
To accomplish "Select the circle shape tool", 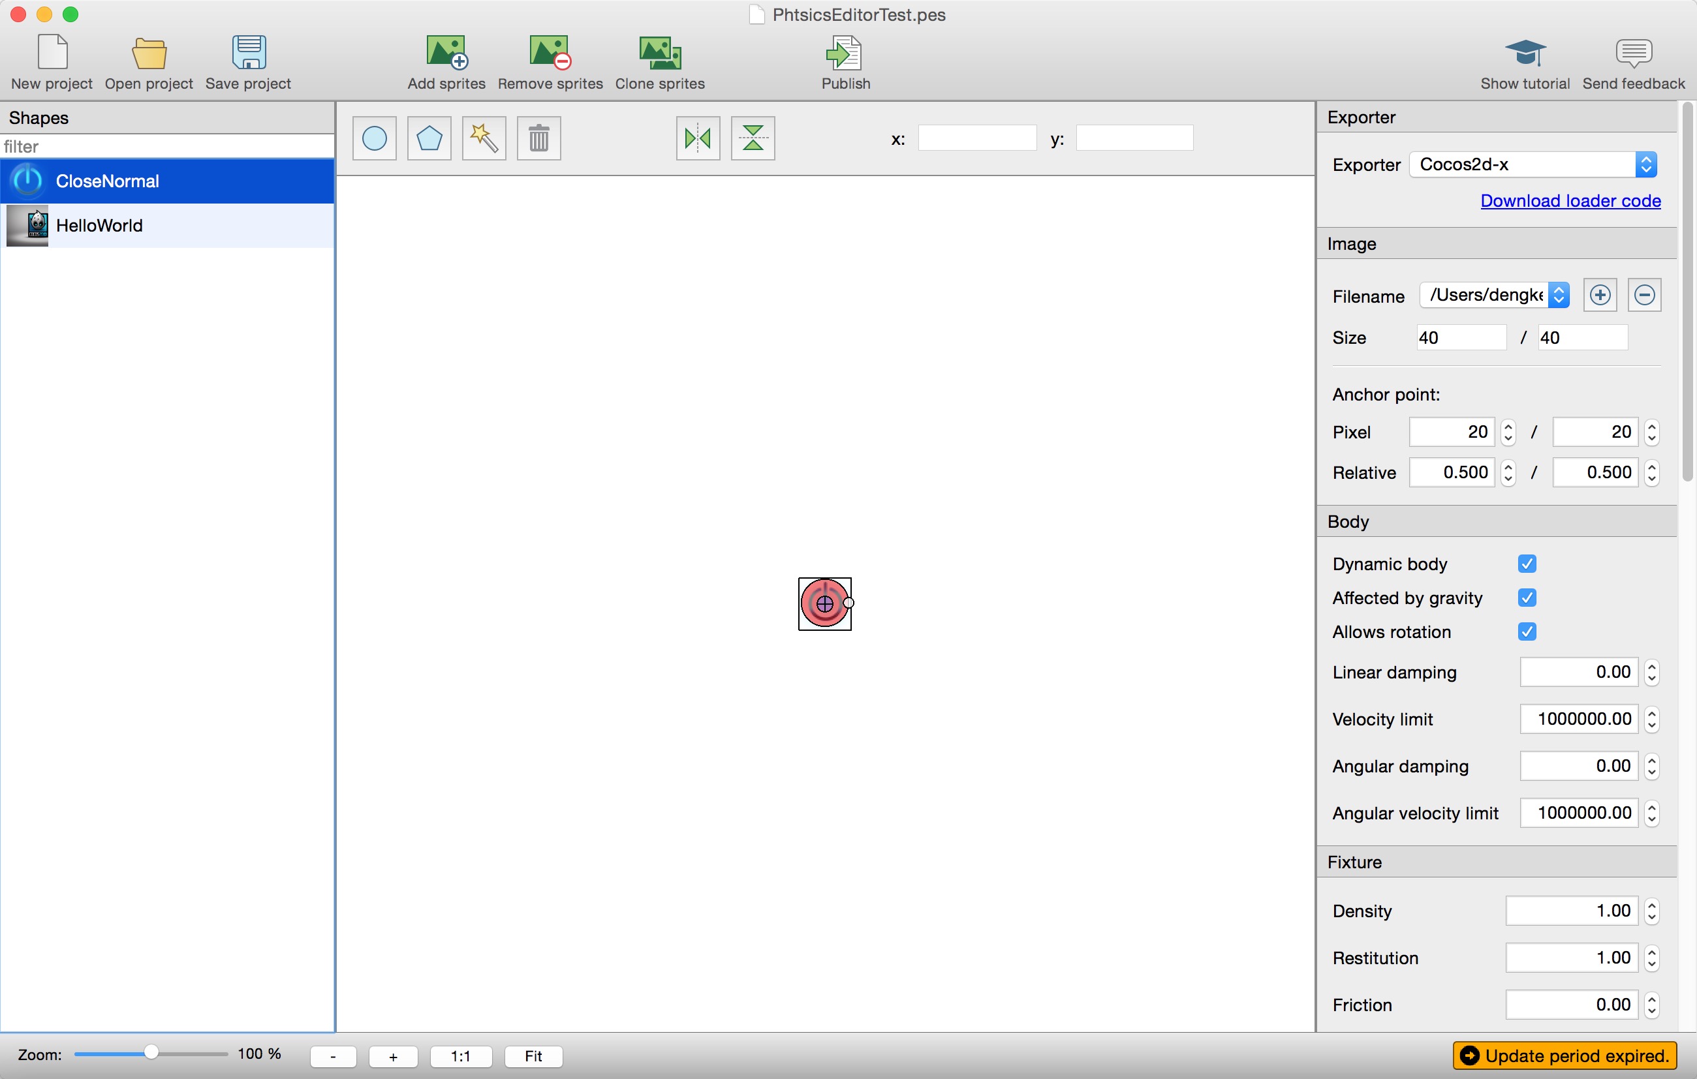I will pyautogui.click(x=374, y=138).
